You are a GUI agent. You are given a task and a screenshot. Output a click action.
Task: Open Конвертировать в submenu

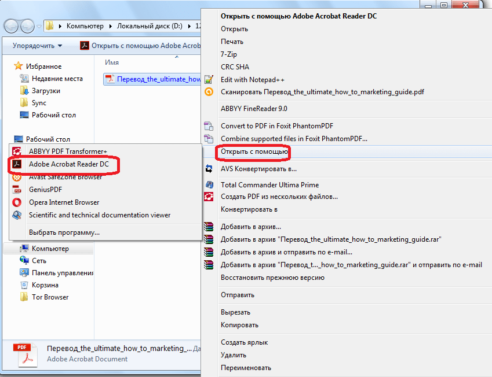249,209
